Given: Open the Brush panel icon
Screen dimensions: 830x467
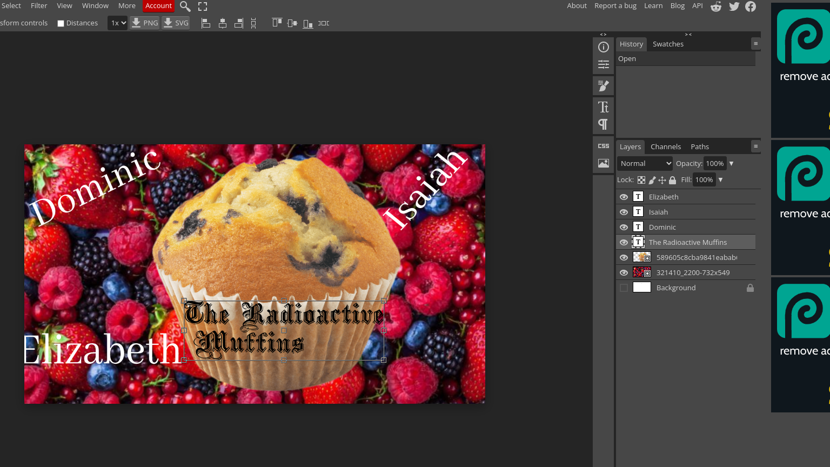Looking at the screenshot, I should tap(604, 86).
